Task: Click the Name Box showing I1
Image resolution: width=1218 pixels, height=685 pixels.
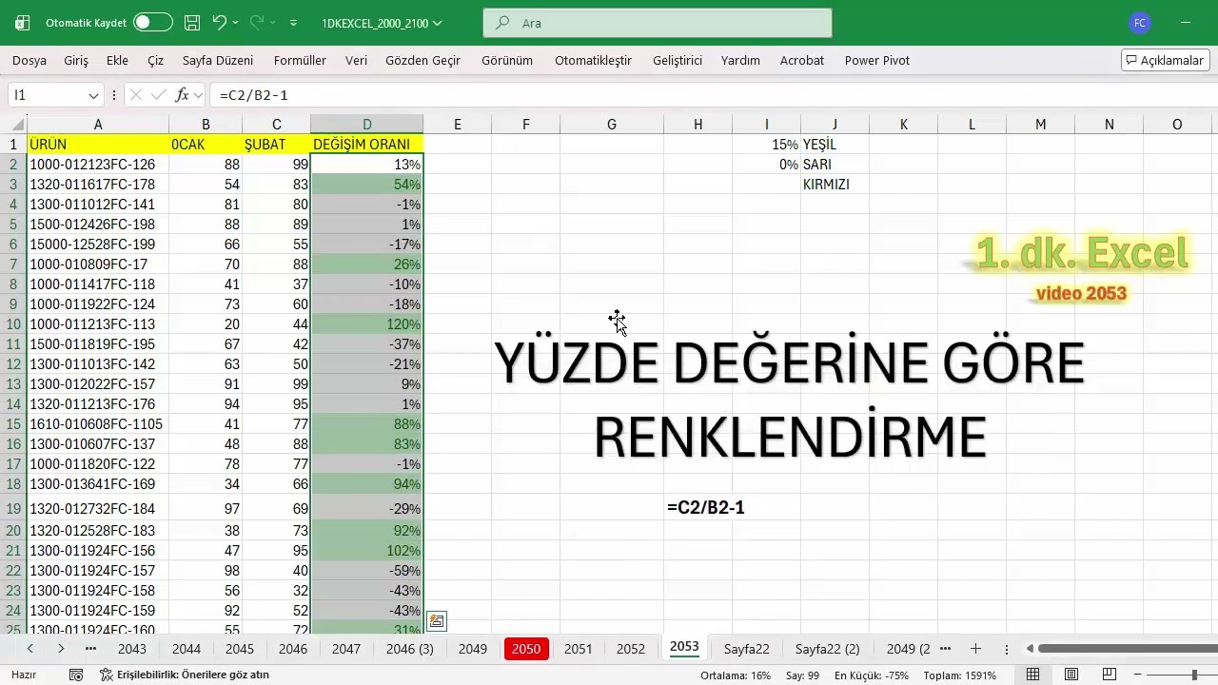Action: (48, 95)
